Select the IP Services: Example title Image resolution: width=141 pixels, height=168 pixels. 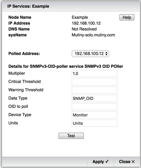click(x=28, y=6)
